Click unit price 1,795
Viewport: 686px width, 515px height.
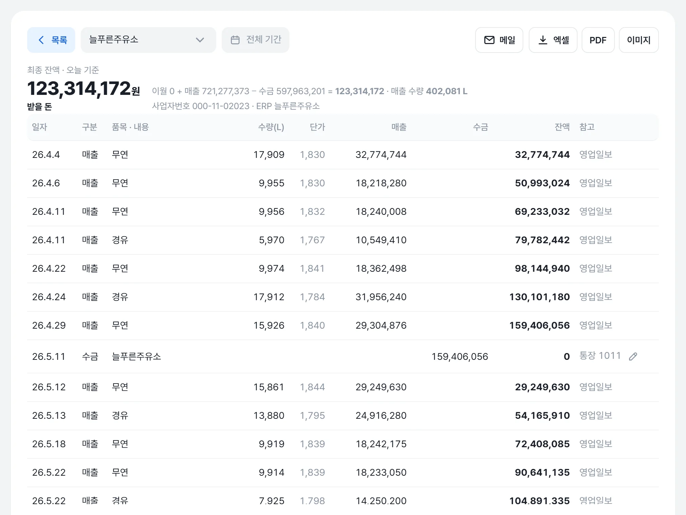tap(312, 416)
